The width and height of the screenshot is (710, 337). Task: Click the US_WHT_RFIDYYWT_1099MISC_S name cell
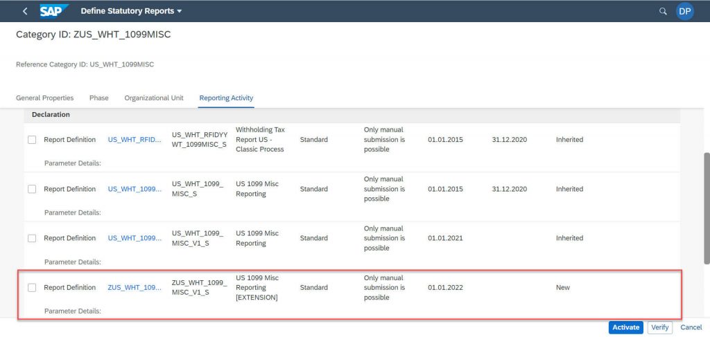click(200, 140)
